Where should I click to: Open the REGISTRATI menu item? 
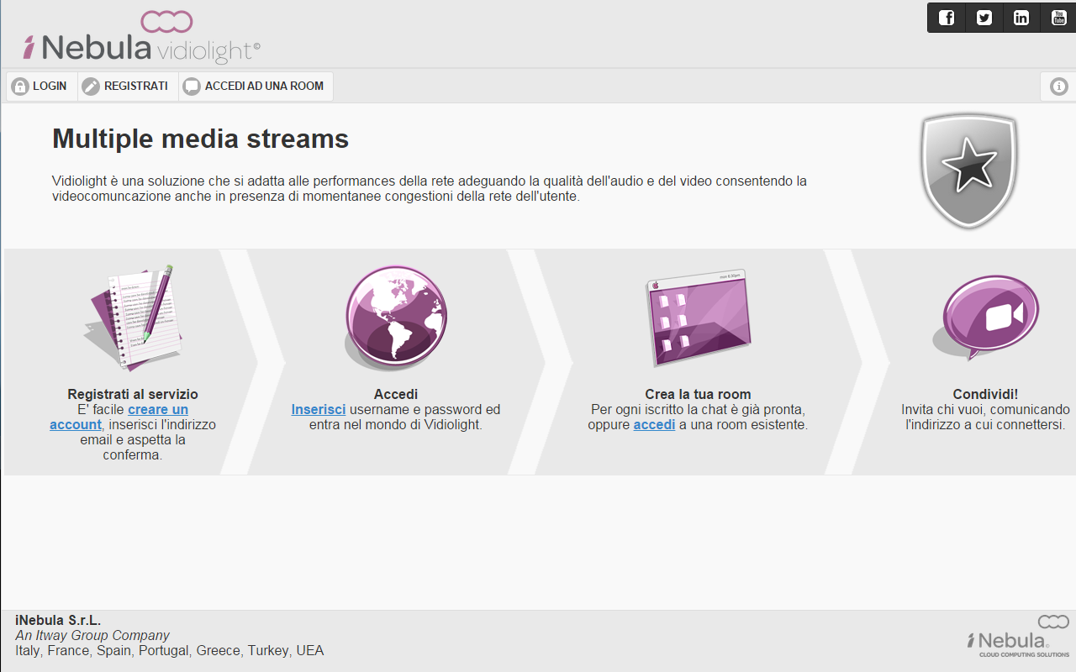click(128, 87)
